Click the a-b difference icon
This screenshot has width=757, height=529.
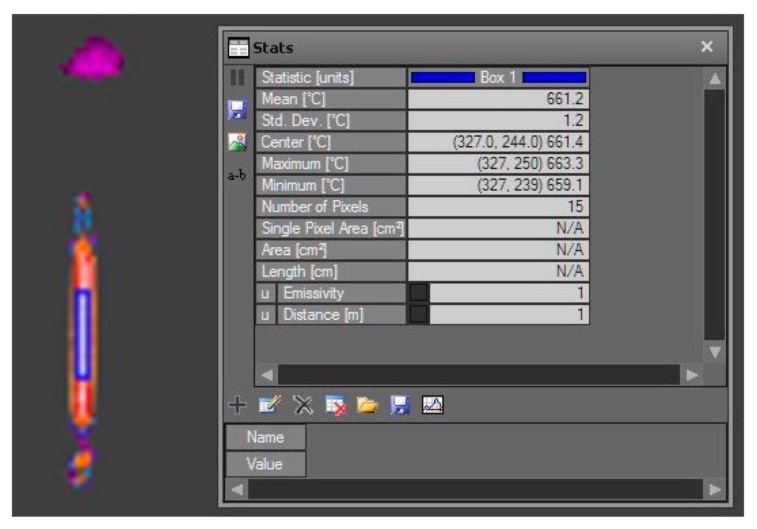point(237,175)
